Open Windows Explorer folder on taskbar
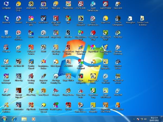The height and width of the screenshot is (122, 163). (x=24, y=119)
